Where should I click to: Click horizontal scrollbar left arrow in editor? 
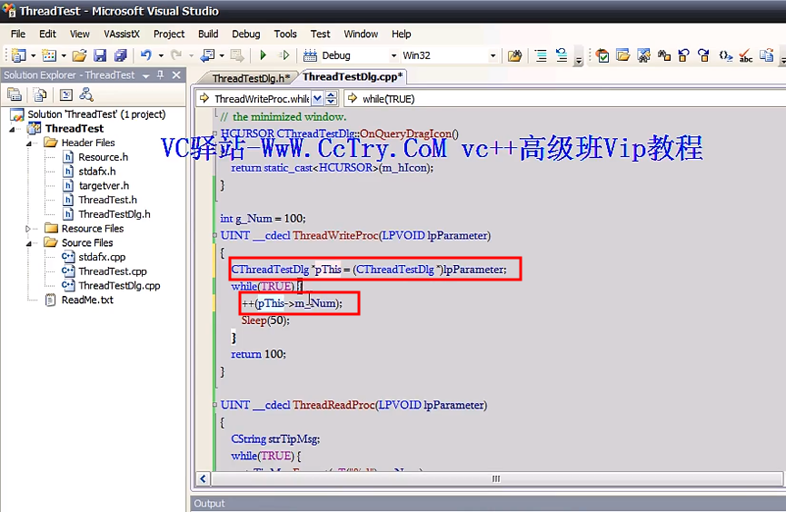[203, 478]
